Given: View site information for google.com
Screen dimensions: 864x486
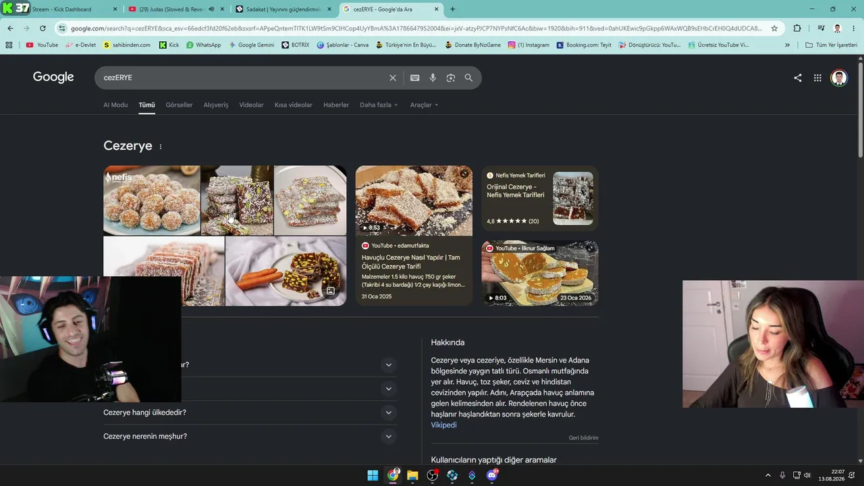Looking at the screenshot, I should click(x=62, y=28).
